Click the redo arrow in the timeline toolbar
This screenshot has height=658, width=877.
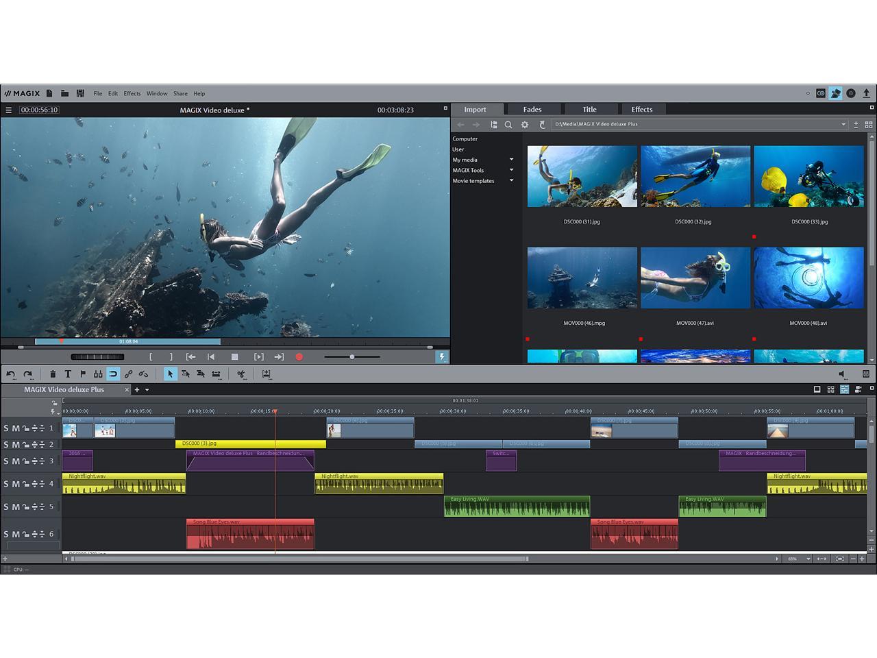[x=28, y=374]
